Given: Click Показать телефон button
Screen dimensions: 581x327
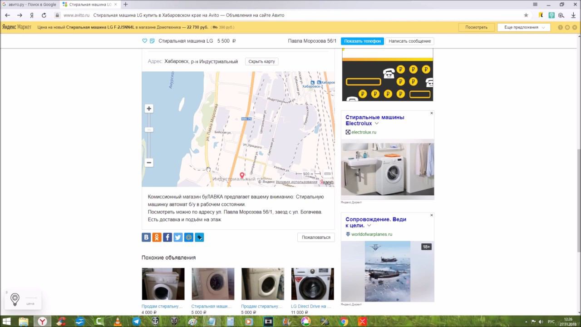Looking at the screenshot, I should click(x=362, y=41).
